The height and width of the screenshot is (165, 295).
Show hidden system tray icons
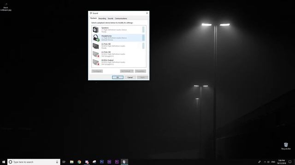tap(265, 162)
